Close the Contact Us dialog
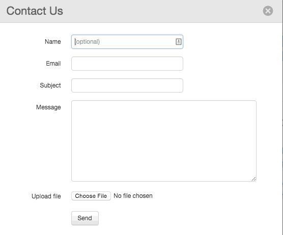Viewport: 283px width, 235px height. [x=268, y=11]
